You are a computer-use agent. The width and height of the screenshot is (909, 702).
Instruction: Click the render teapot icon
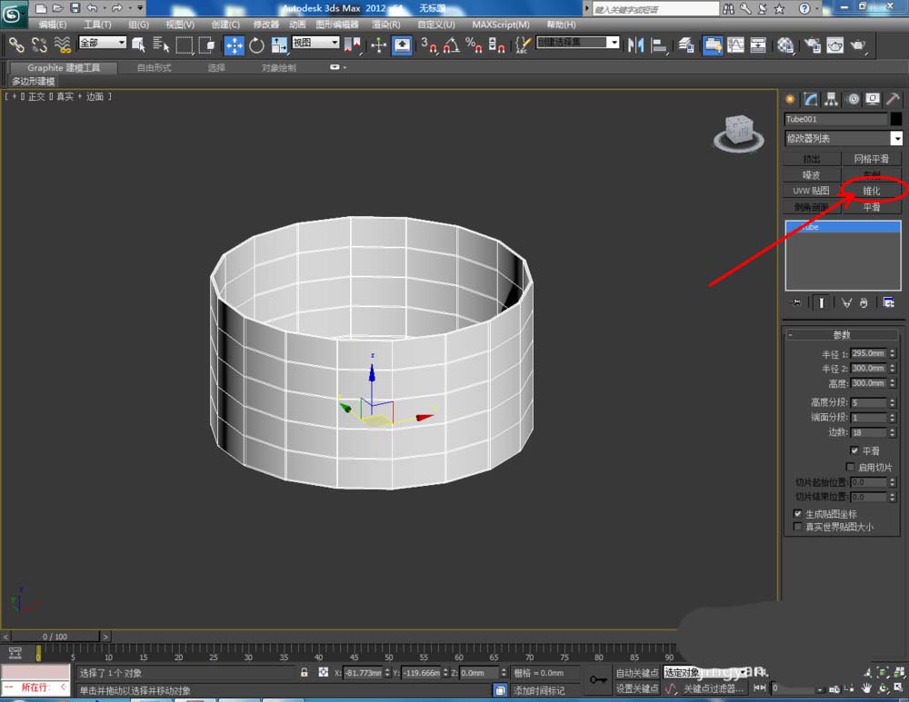[857, 44]
